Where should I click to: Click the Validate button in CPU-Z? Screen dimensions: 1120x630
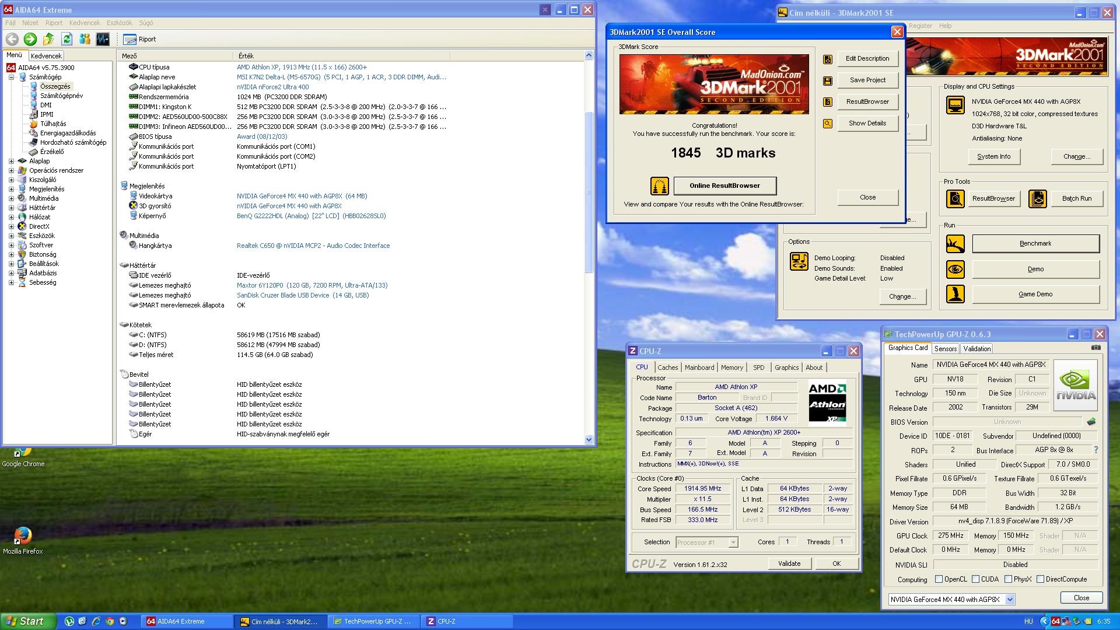click(789, 563)
